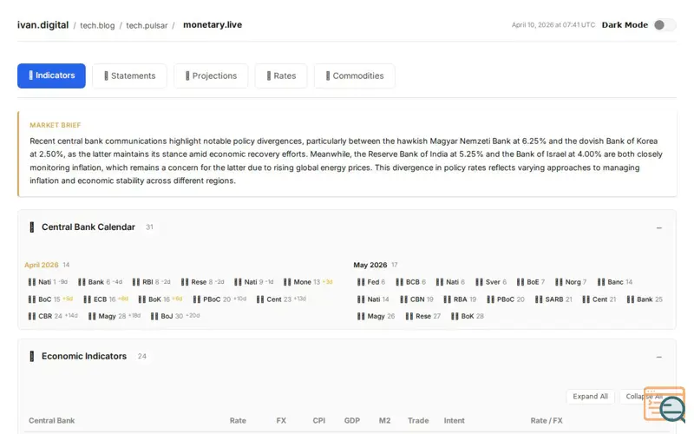This screenshot has height=434, width=694.
Task: Select the BoK 16 April entry
Action: point(160,299)
